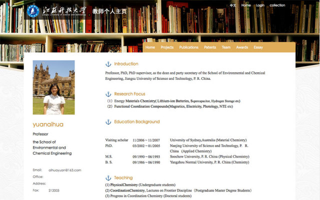This screenshot has height=200, width=320.
Task: Switch to the Publications tab
Action: pos(188,47)
